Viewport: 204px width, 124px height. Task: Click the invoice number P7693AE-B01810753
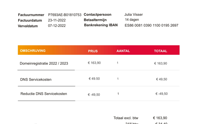click(65, 15)
